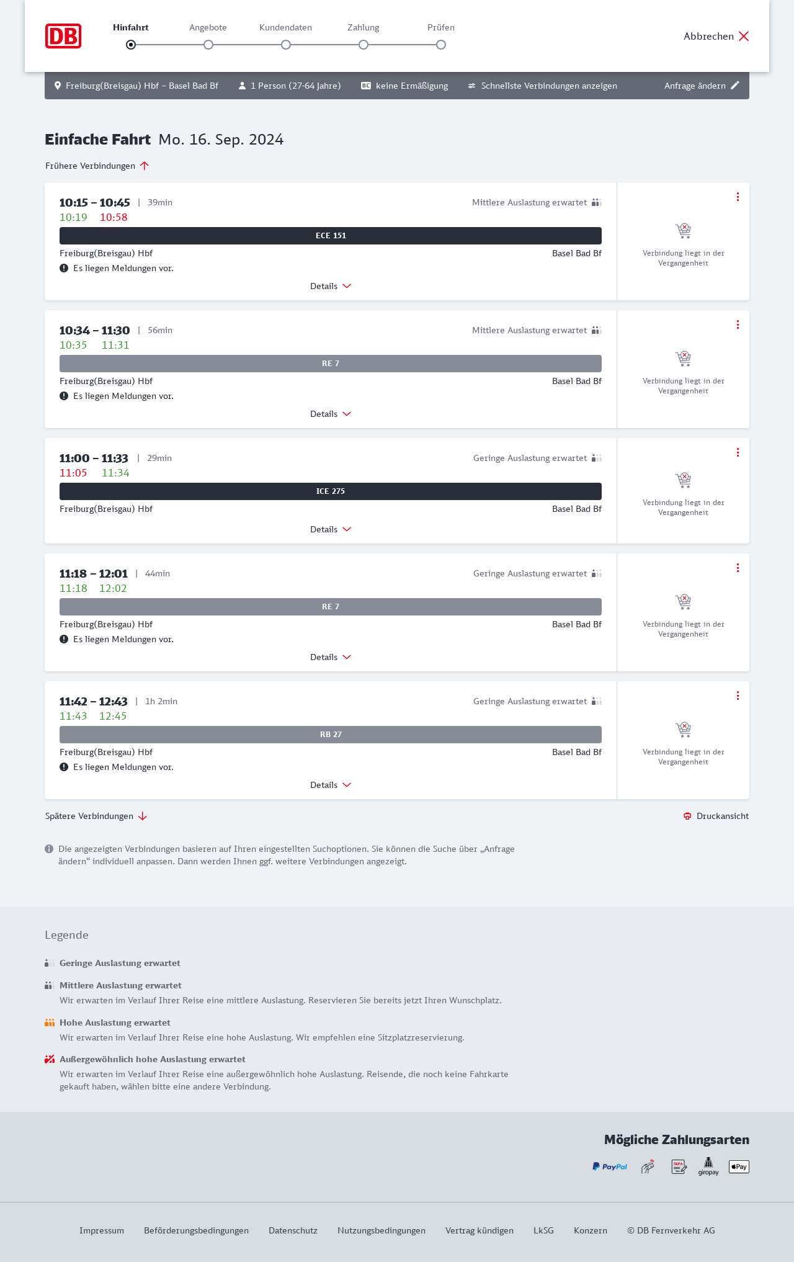Select the Angebote step circle
This screenshot has width=794, height=1262.
[x=208, y=45]
